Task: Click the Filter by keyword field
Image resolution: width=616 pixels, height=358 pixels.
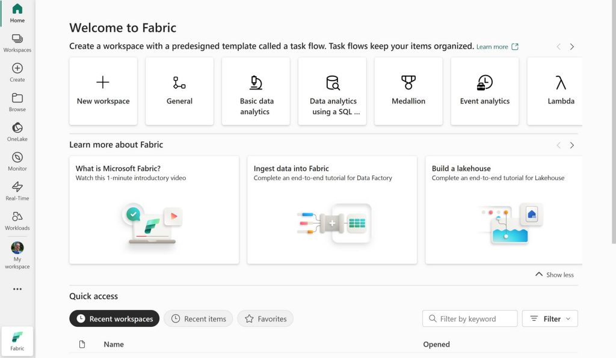Action: [470, 319]
